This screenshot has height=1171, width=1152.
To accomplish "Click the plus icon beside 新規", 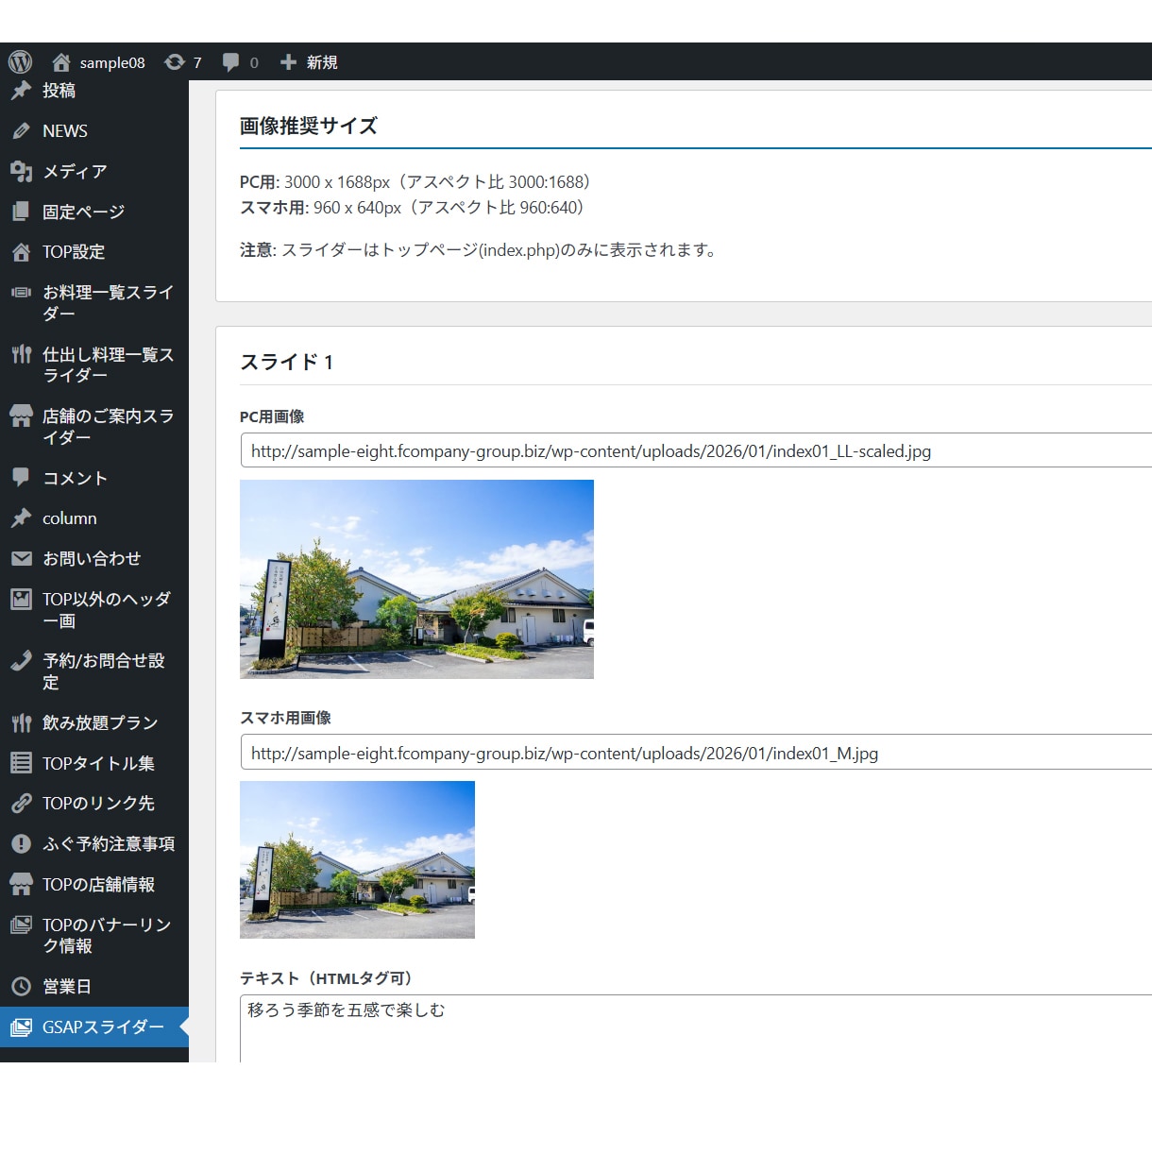I will [x=288, y=62].
